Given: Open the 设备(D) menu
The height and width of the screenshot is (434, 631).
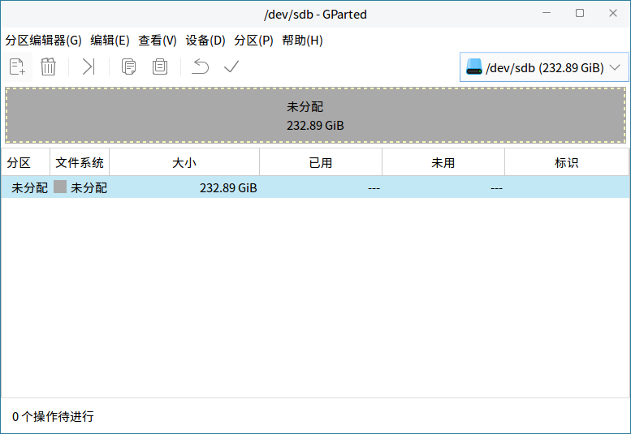Looking at the screenshot, I should click(x=205, y=41).
